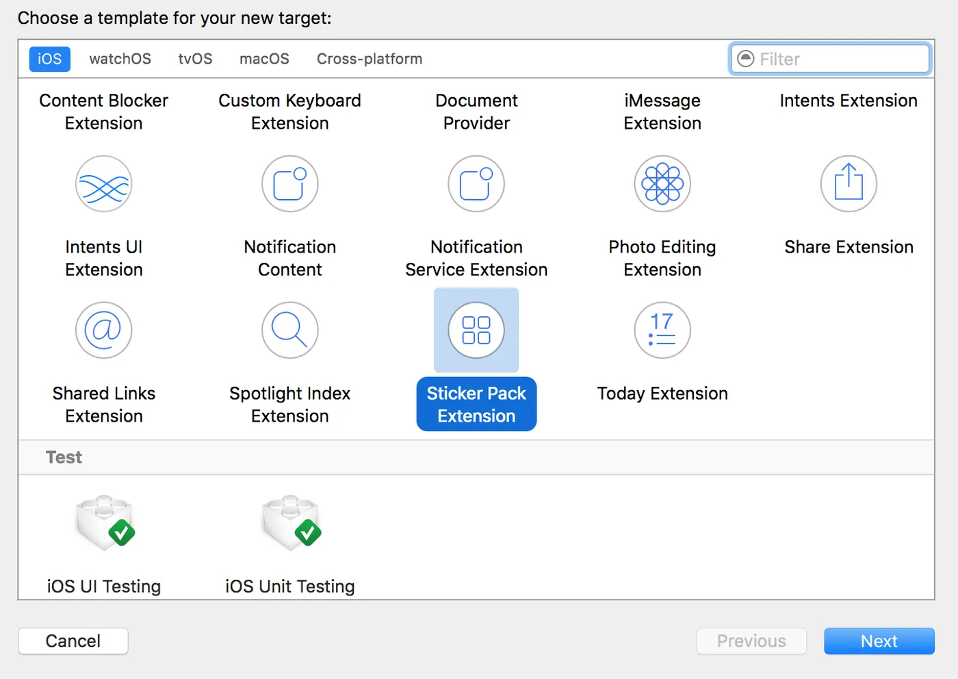Select the Custom Keyboard Extension label
The width and height of the screenshot is (958, 679).
click(x=290, y=112)
